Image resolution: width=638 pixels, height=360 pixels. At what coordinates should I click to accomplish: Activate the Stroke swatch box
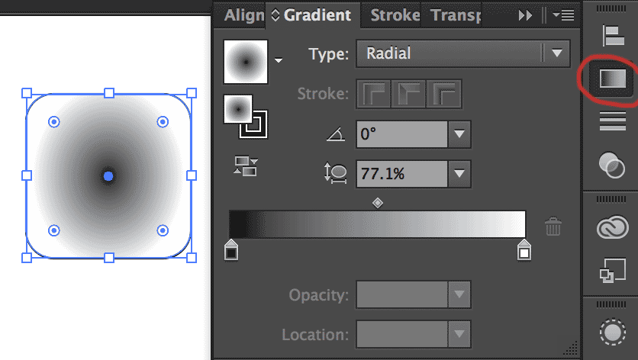[x=254, y=124]
